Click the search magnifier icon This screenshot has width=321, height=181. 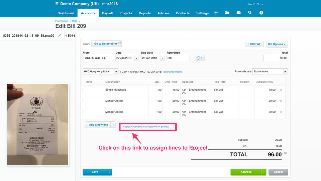click(250, 13)
